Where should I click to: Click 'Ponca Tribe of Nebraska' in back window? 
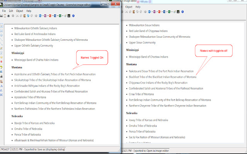142,132
